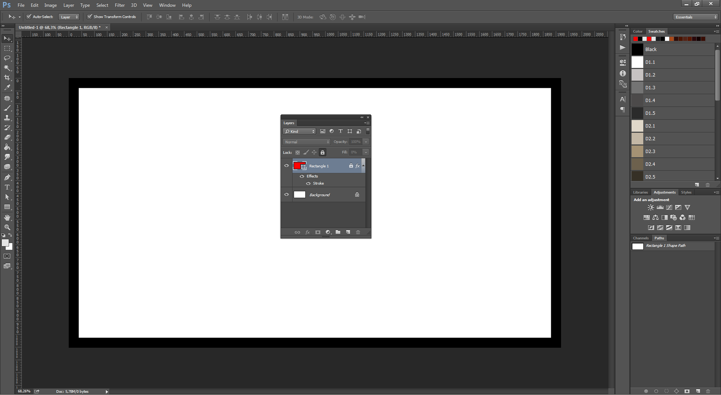
Task: Switch to the Libraries tab
Action: click(x=640, y=192)
